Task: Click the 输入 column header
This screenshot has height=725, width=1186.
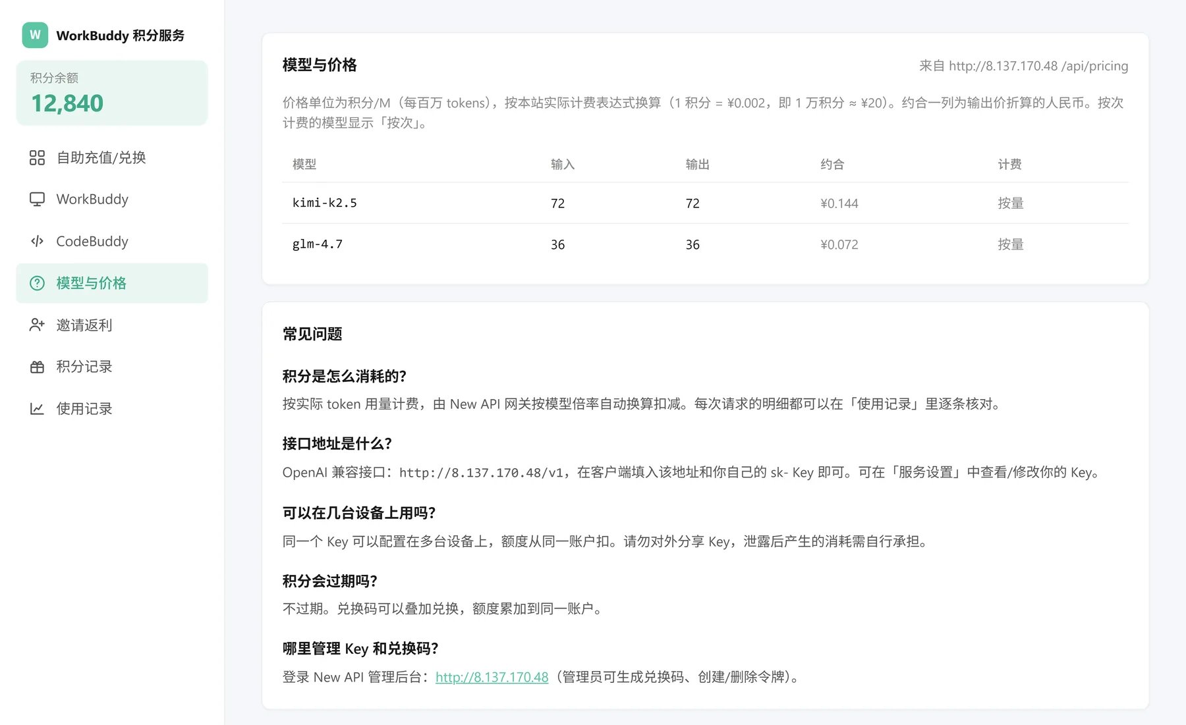Action: tap(563, 165)
